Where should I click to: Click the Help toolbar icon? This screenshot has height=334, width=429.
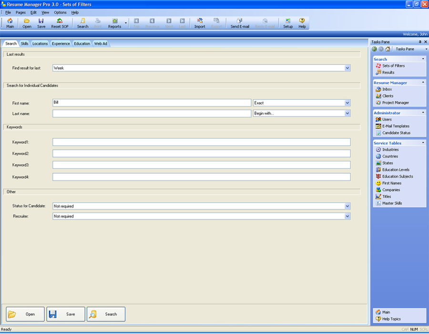click(302, 23)
